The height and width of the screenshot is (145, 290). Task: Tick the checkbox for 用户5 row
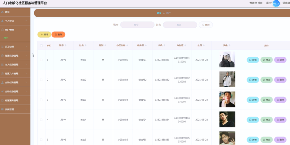point(41,140)
